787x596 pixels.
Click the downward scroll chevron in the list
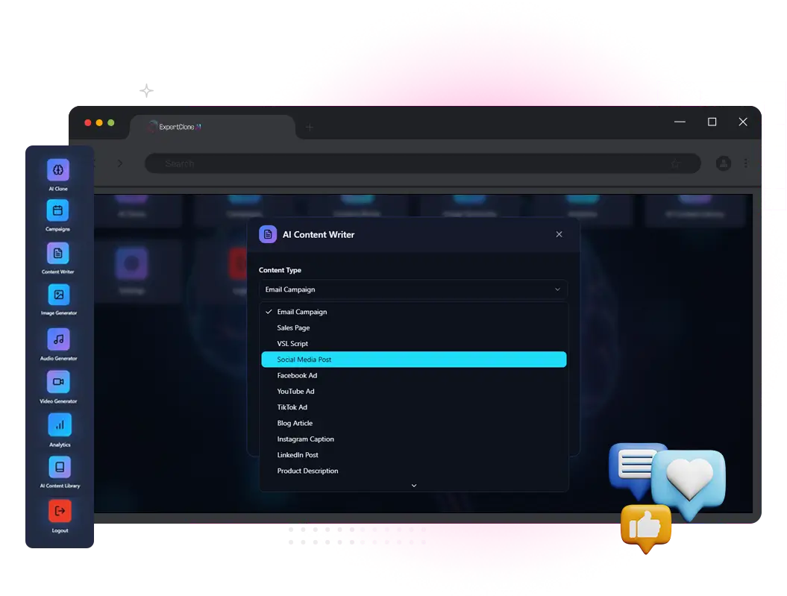coord(413,485)
